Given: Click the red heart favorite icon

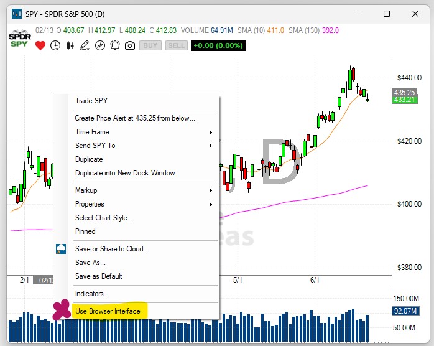Looking at the screenshot, I should [40, 45].
